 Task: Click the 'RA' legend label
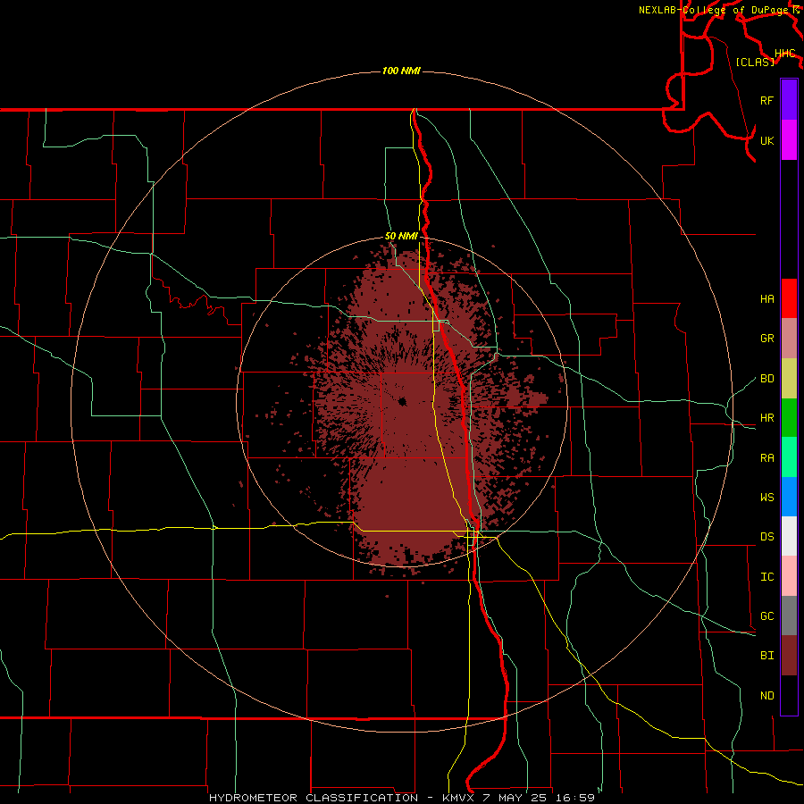[x=766, y=458]
